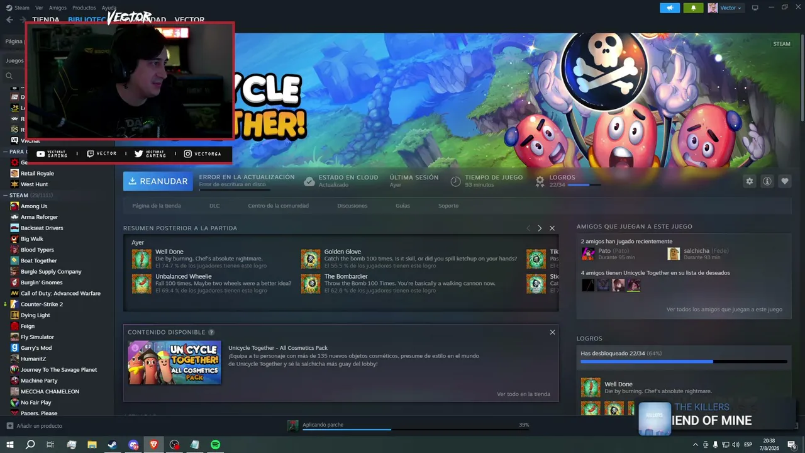This screenshot has width=805, height=453.
Task: Show hidden system tray icons
Action: click(695, 445)
